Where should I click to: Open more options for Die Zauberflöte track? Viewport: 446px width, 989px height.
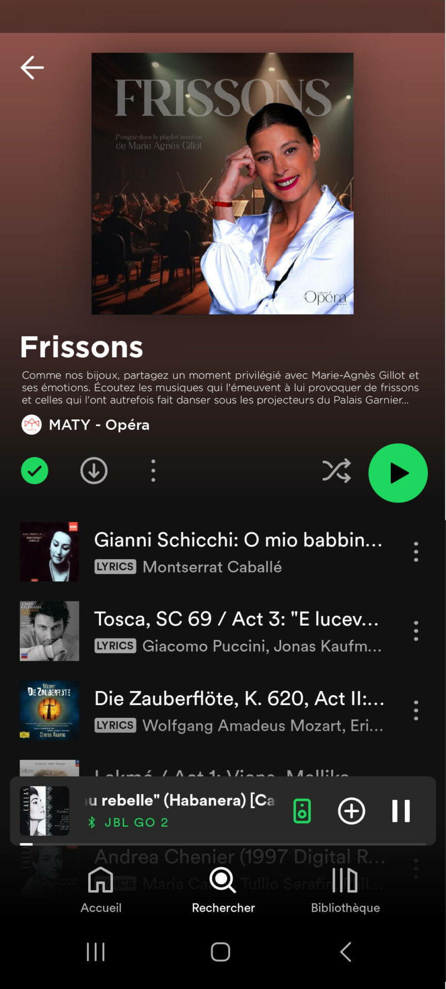click(416, 710)
